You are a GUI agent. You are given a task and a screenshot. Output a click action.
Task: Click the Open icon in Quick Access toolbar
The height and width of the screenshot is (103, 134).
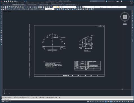point(6,1)
